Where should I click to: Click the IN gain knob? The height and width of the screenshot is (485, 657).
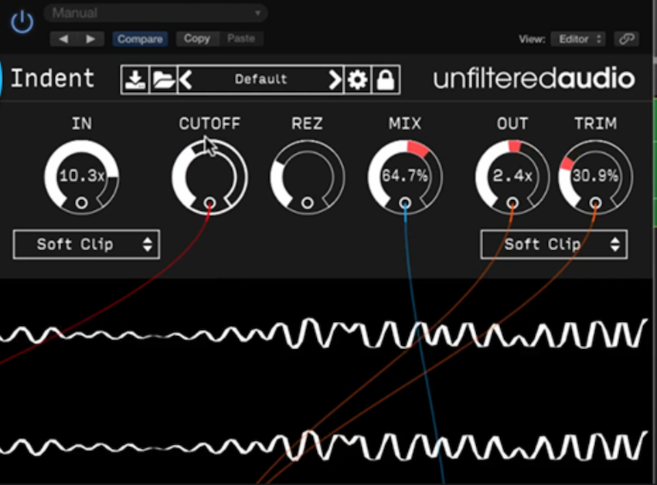click(x=82, y=176)
